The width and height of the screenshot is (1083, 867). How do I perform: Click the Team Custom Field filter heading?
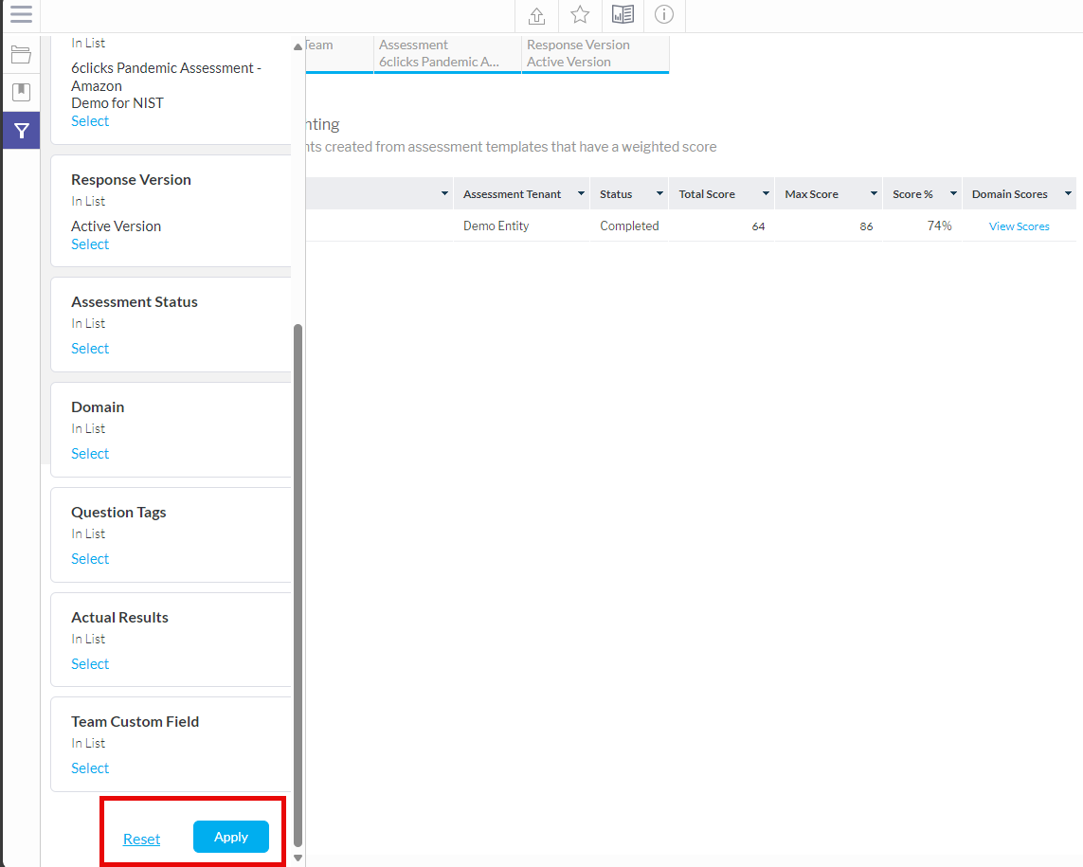click(135, 722)
